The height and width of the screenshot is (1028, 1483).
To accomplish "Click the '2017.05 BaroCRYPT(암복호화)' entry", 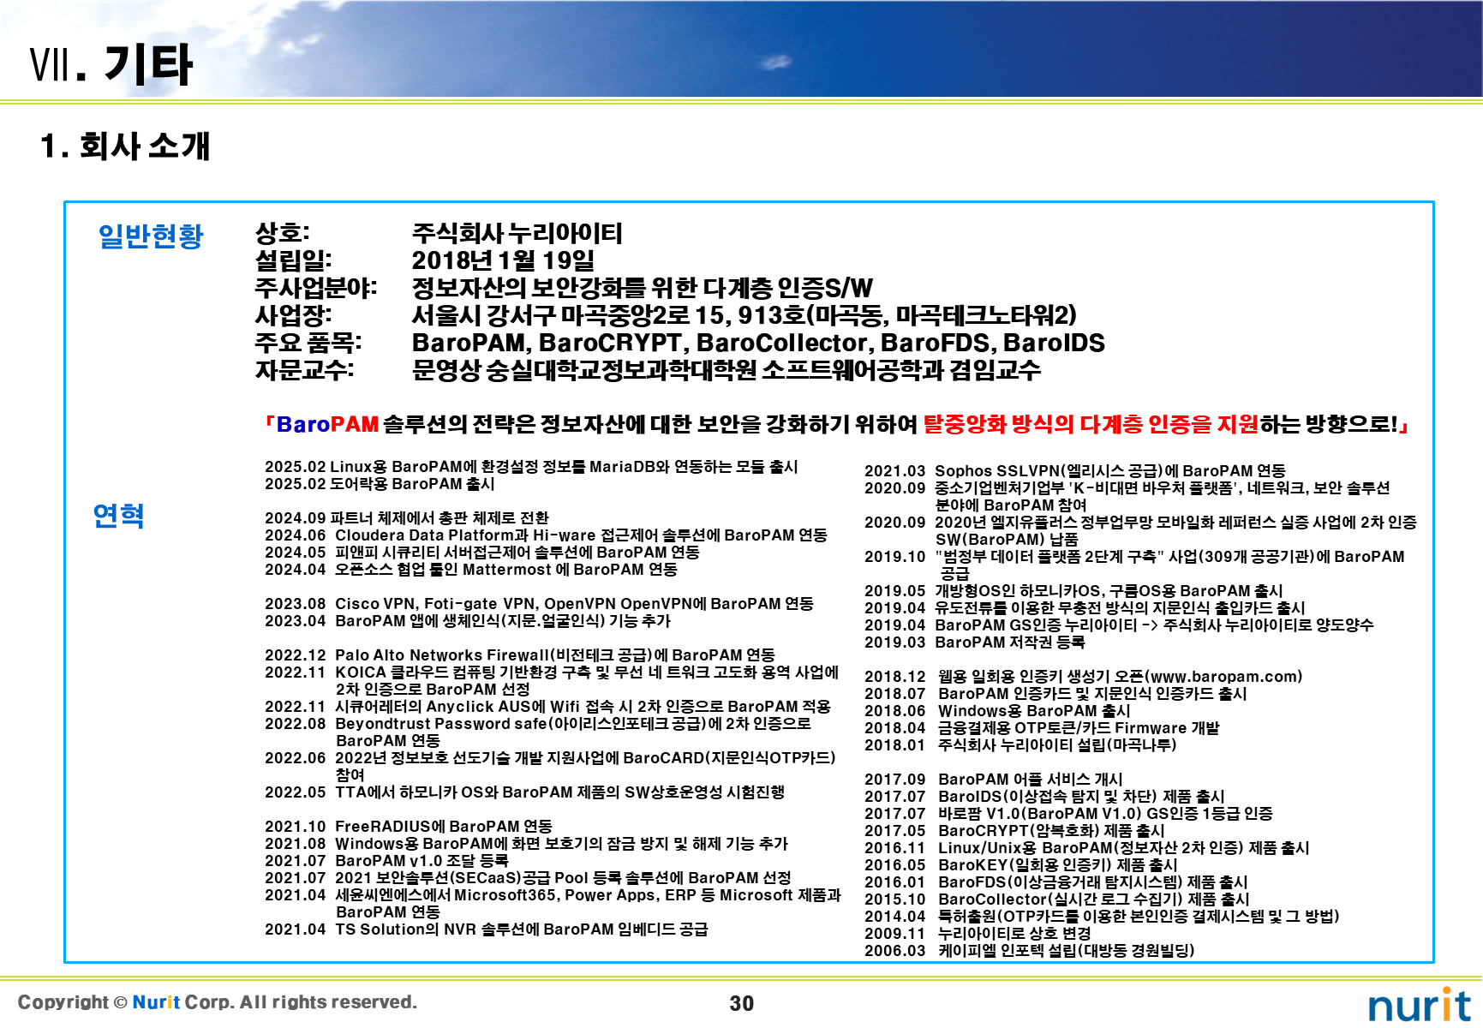I will tap(1014, 831).
